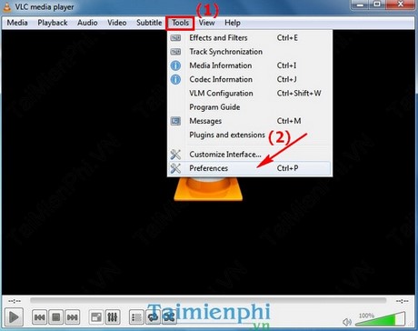418x331 pixels.
Task: Maximize the VLC window
Action: (x=377, y=5)
